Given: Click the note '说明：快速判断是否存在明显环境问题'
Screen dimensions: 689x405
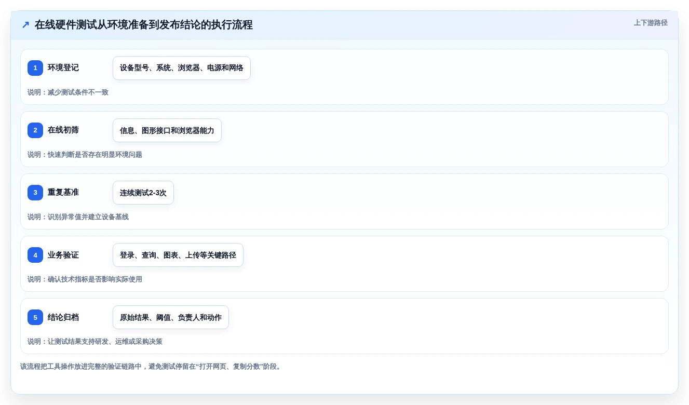Looking at the screenshot, I should point(85,155).
